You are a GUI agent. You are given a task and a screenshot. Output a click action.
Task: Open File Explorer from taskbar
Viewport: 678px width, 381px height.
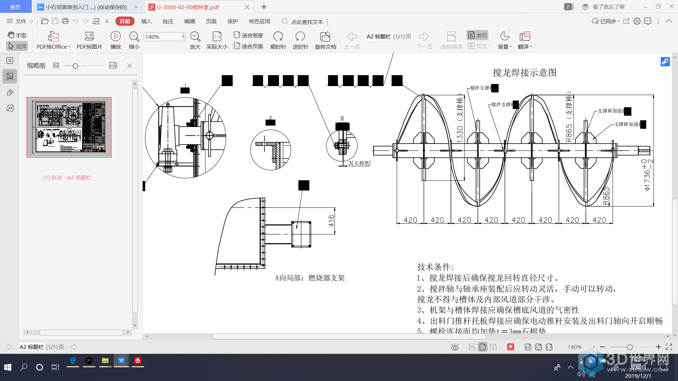coord(105,361)
